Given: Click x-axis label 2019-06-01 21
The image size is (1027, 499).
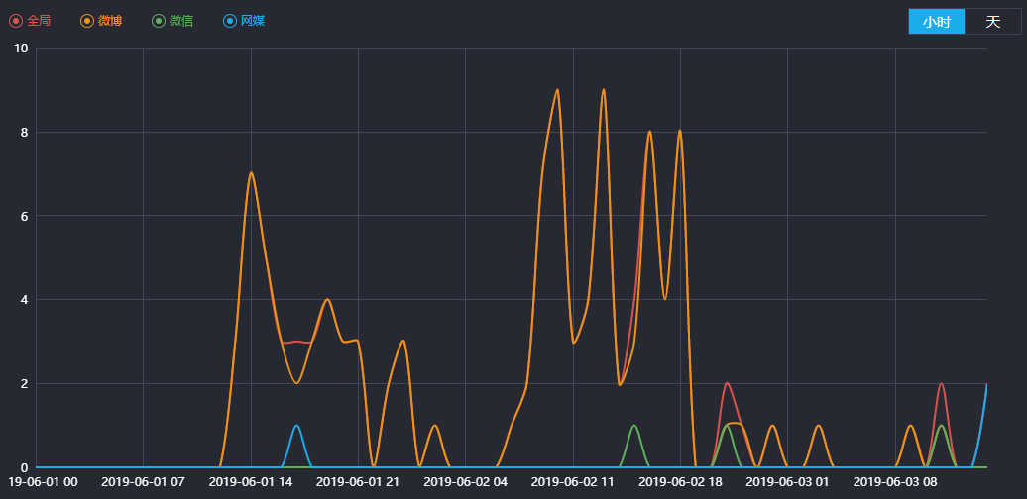Looking at the screenshot, I should click(358, 482).
